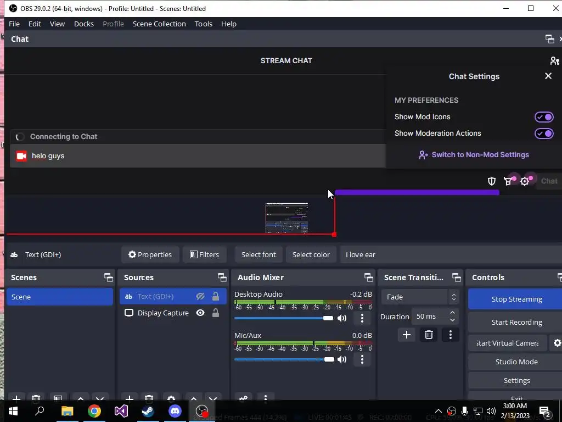Click the red camera icon beside helo guys
Viewport: 562px width, 422px height.
tap(21, 156)
